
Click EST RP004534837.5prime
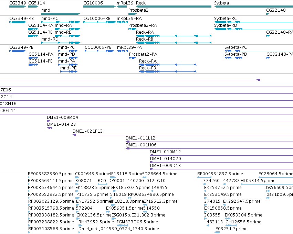point(220,174)
